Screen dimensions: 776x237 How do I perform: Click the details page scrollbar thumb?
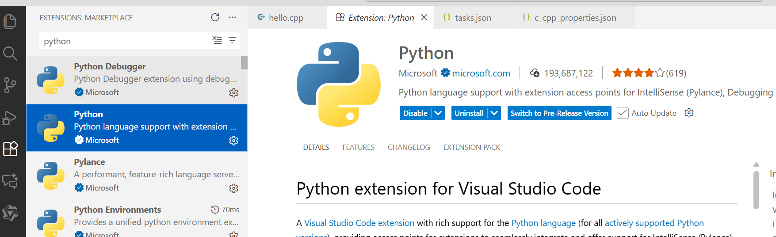click(756, 190)
